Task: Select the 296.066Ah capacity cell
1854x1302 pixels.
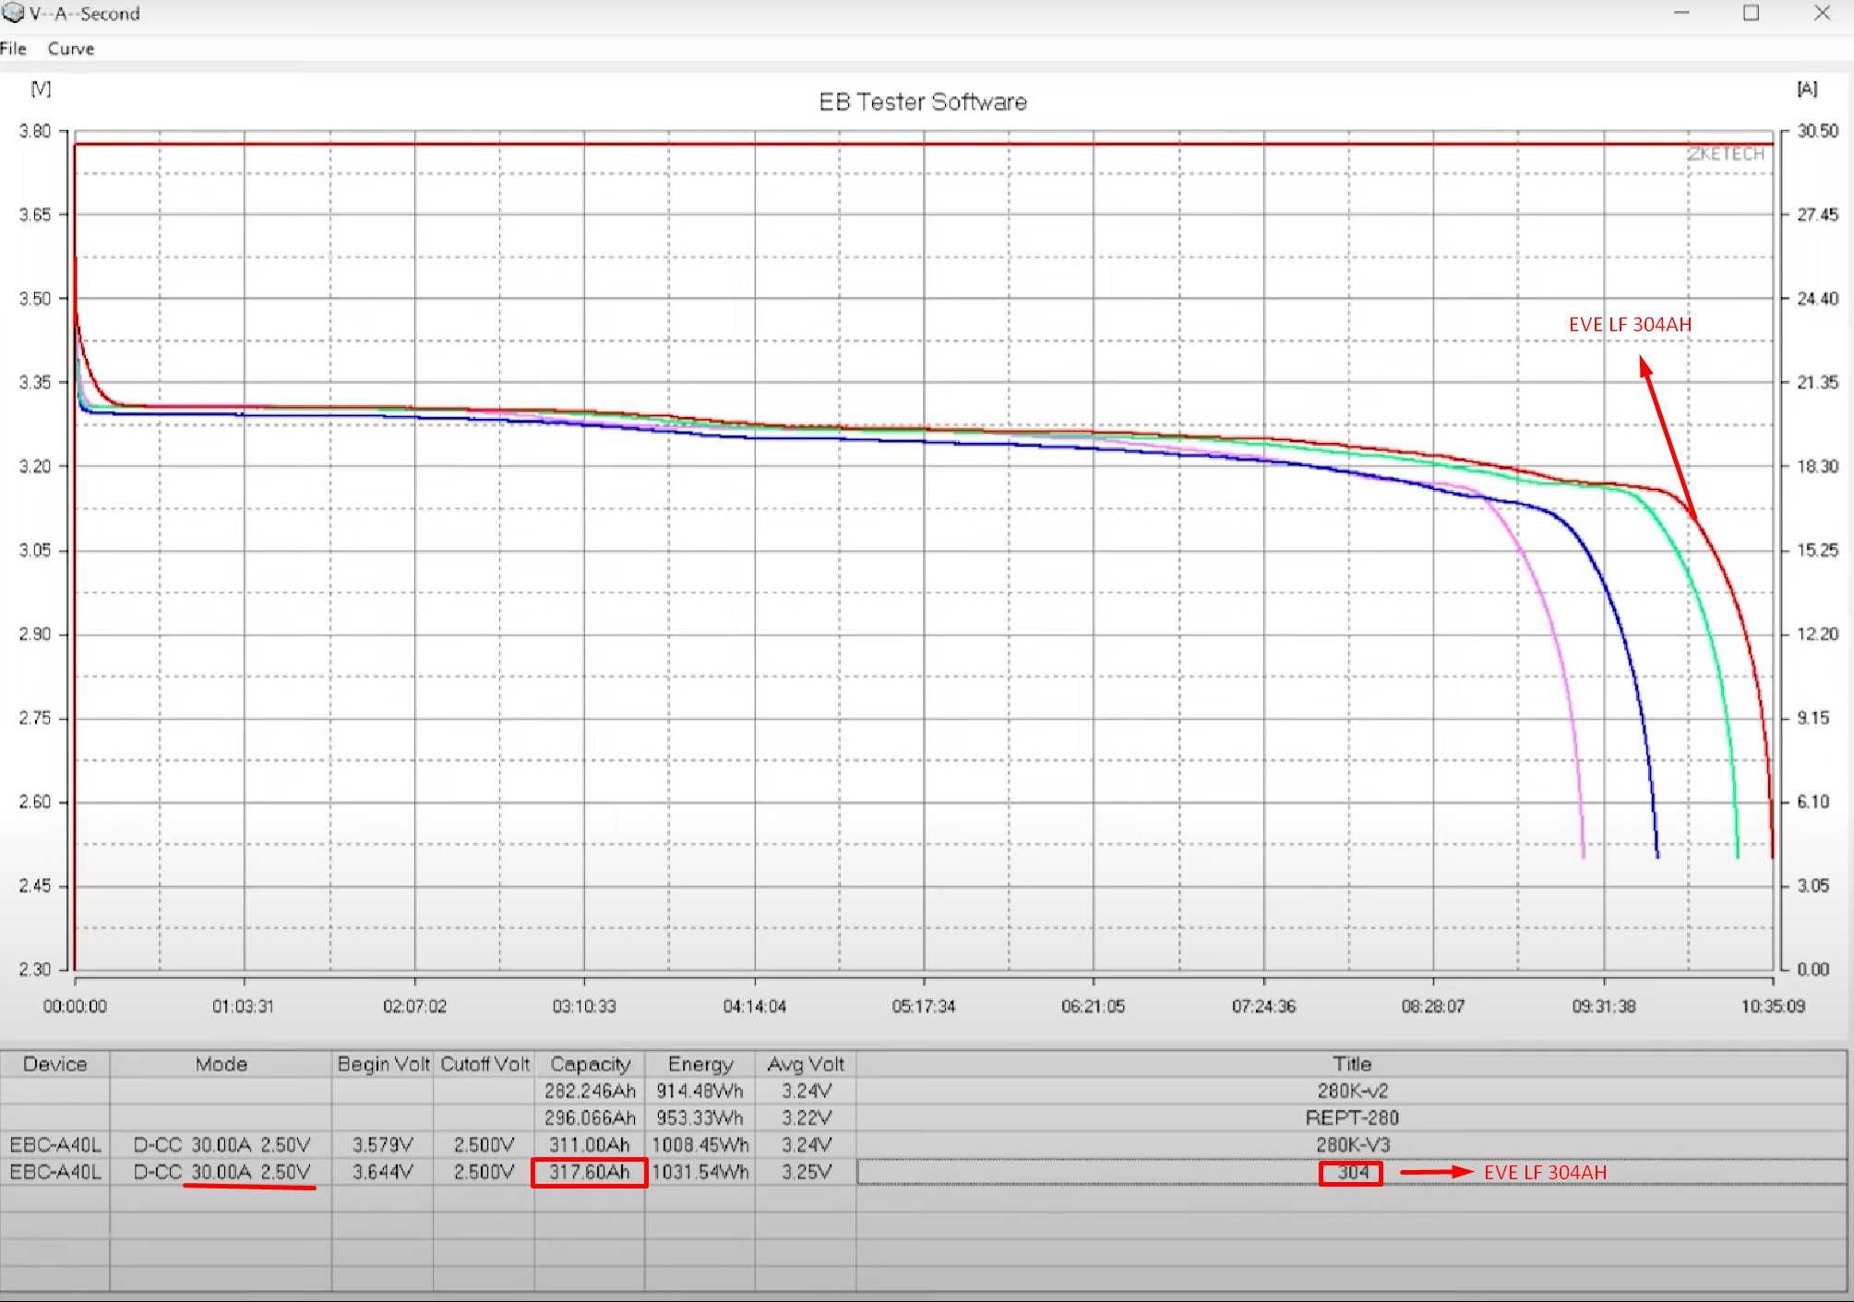Action: tap(590, 1117)
